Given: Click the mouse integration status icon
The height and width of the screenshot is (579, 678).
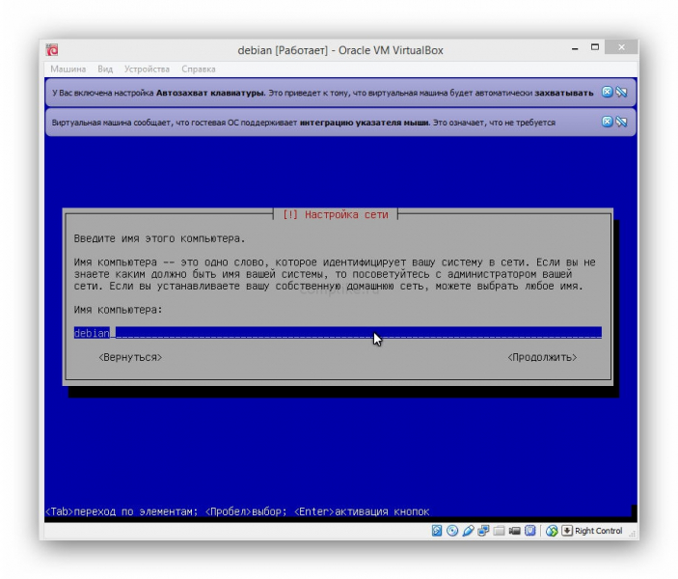Looking at the screenshot, I should (x=552, y=531).
